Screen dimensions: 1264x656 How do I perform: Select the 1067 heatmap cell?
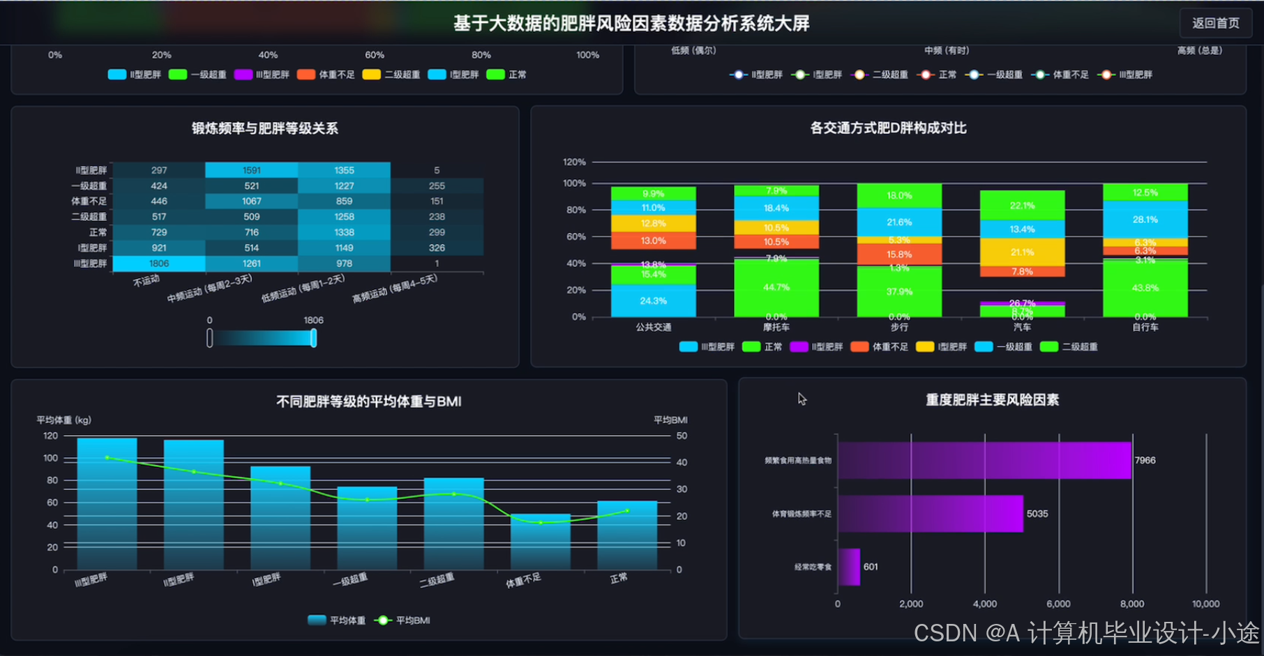252,201
